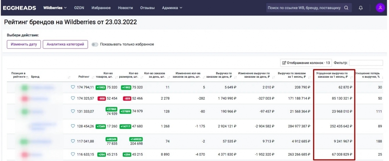Open the OZON section
This screenshot has height=161, width=389.
point(79,8)
